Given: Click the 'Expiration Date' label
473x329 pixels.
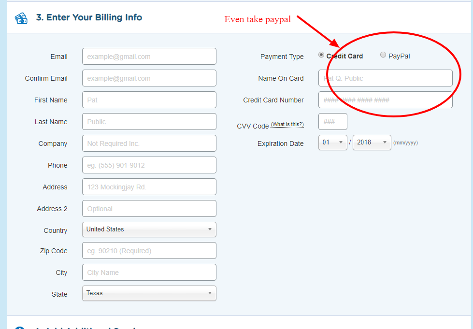Looking at the screenshot, I should (281, 143).
